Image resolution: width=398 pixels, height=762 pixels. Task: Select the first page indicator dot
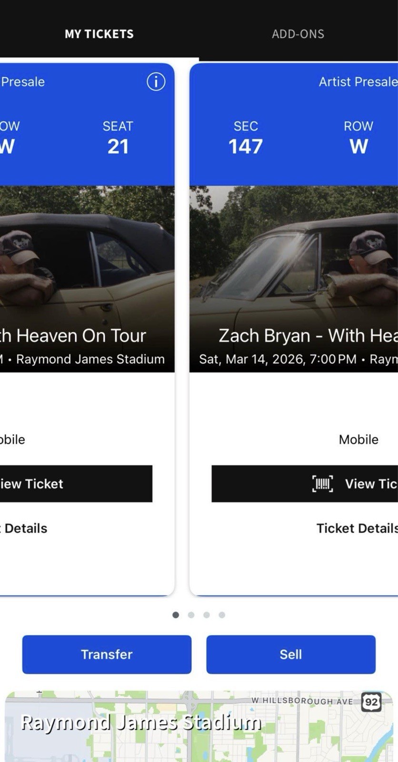(176, 615)
